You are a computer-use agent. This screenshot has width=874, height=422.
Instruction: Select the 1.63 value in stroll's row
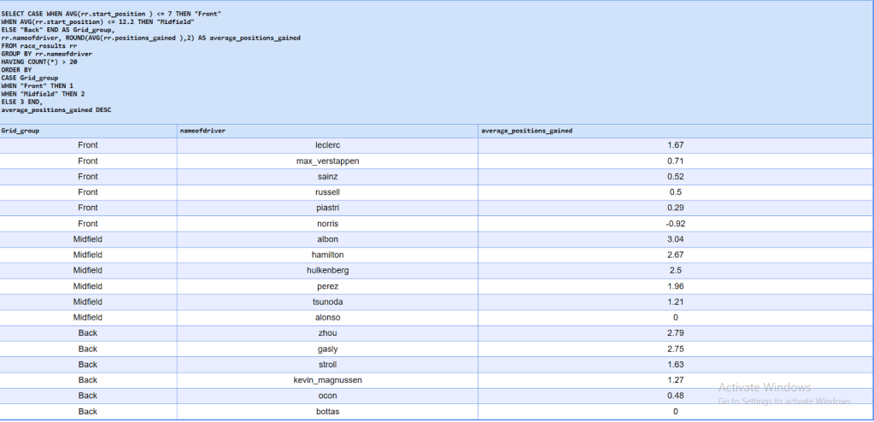click(x=675, y=364)
